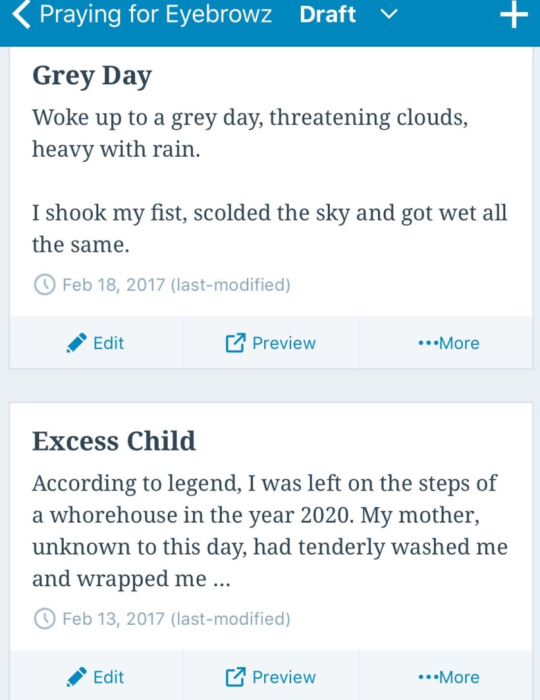Open the Draft filter dropdown label
The height and width of the screenshot is (700, 540).
tap(328, 15)
